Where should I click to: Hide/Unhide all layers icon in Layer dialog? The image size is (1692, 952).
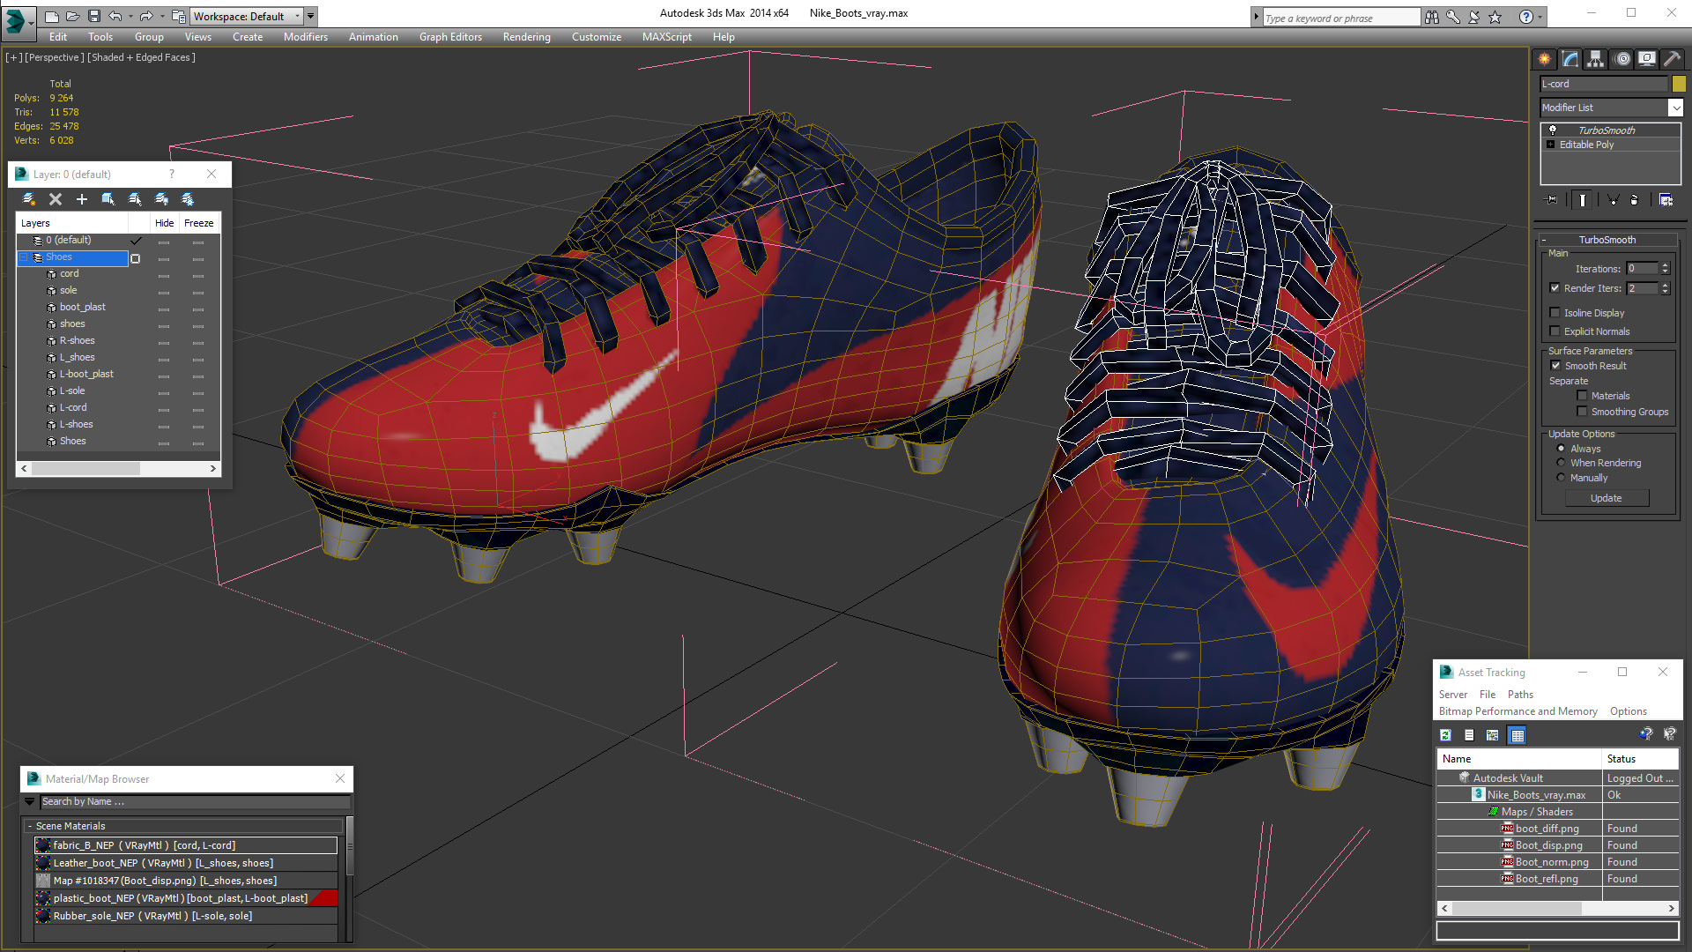coord(161,199)
